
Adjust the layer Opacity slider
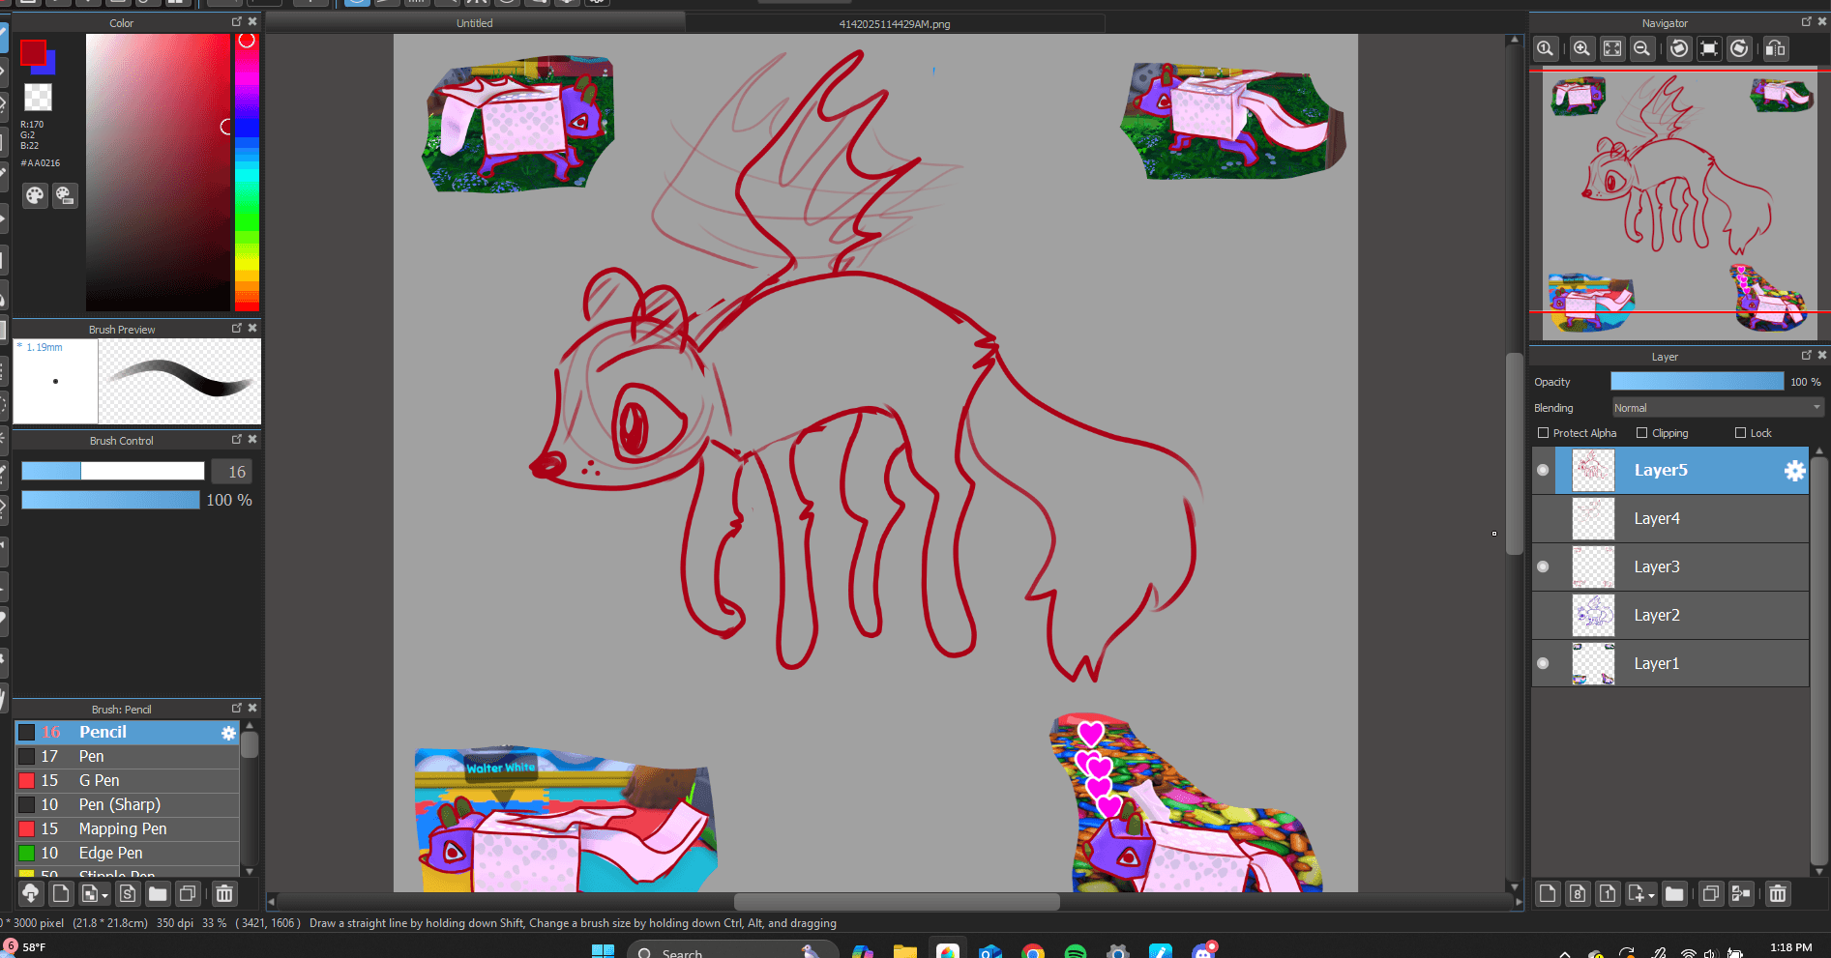pos(1697,382)
